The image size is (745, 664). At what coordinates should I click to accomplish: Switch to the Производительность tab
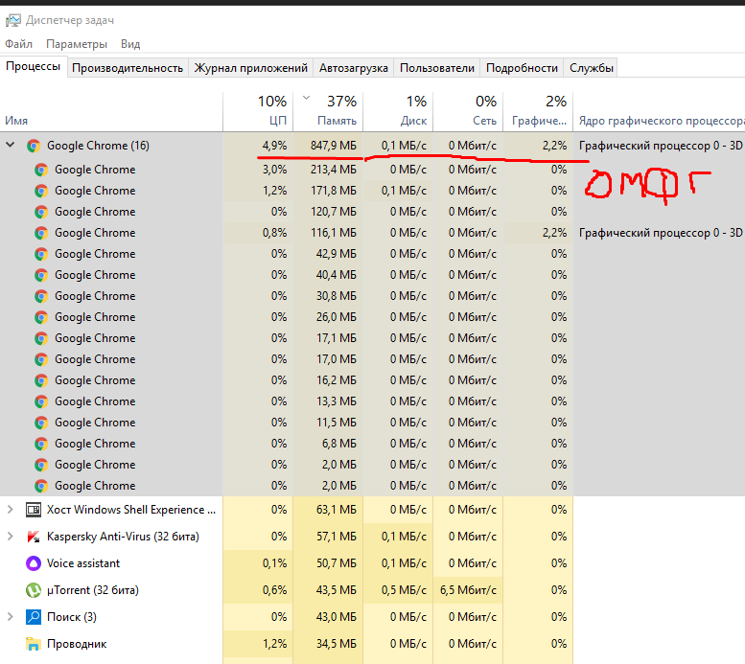coord(128,68)
